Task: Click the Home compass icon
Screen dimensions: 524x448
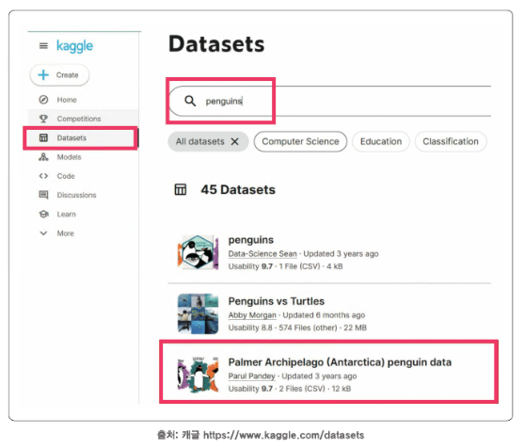Action: pyautogui.click(x=43, y=100)
